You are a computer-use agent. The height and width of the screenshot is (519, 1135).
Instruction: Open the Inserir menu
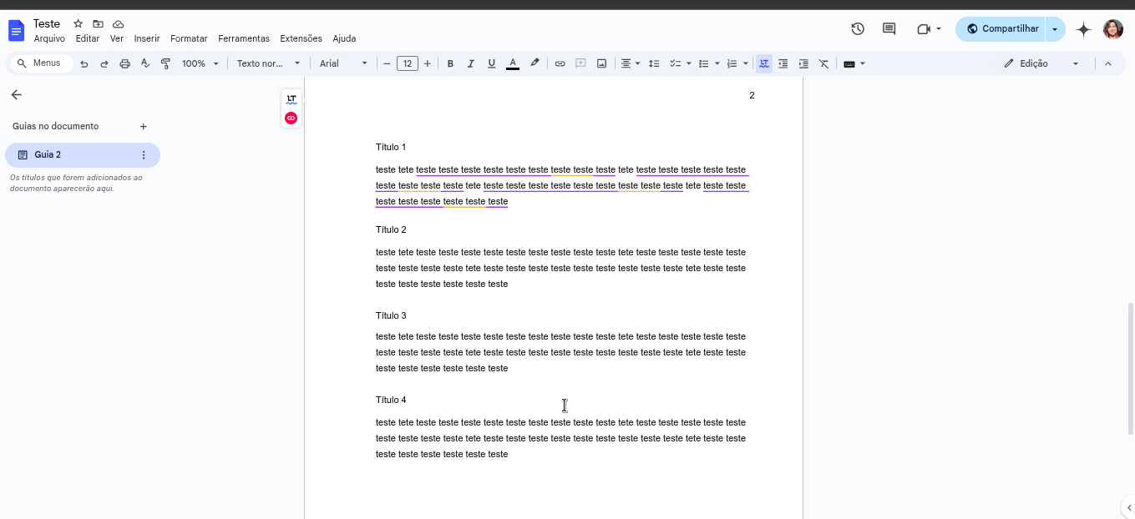pos(147,38)
